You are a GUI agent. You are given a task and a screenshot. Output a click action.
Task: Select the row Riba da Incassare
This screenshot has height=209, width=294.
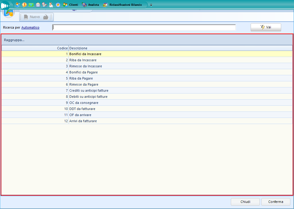[83, 60]
